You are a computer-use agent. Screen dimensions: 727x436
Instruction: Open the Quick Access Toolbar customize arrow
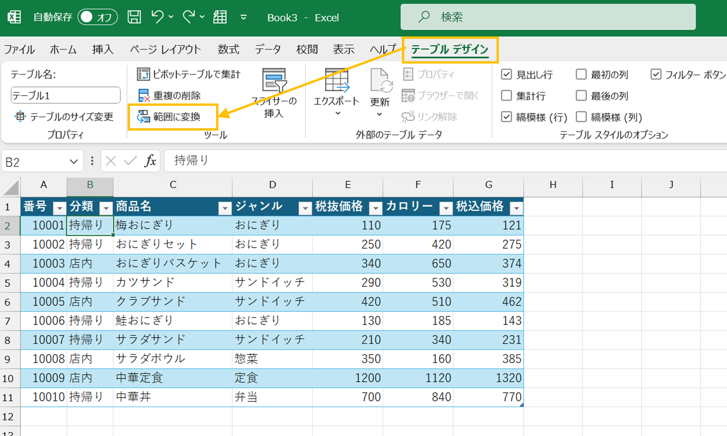pos(244,17)
